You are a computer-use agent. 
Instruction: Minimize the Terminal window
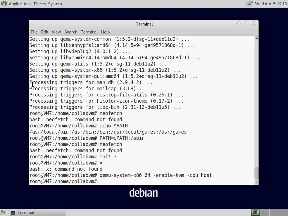238,24
